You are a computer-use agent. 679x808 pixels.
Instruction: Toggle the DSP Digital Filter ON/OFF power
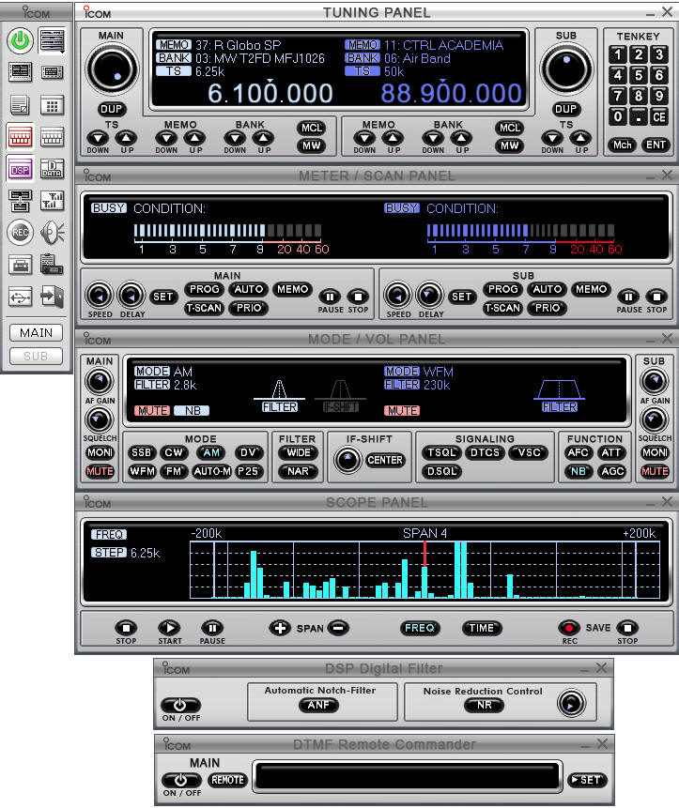pos(180,706)
